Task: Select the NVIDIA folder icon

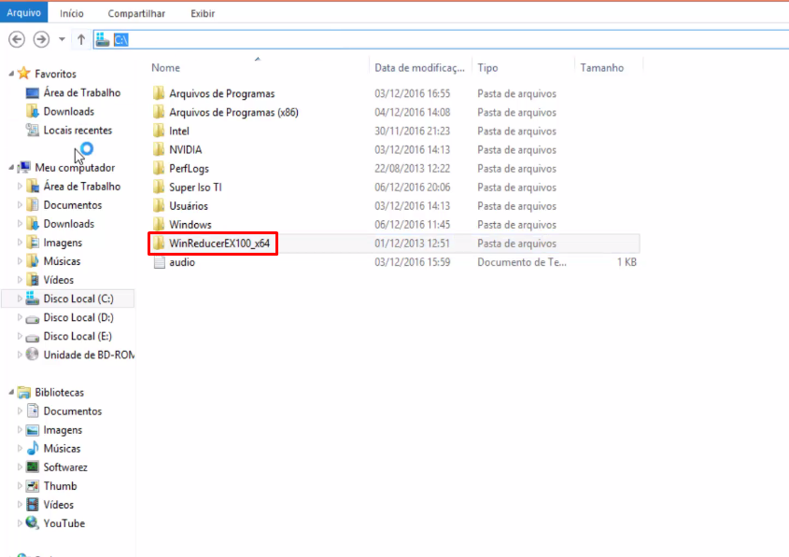Action: coord(159,149)
